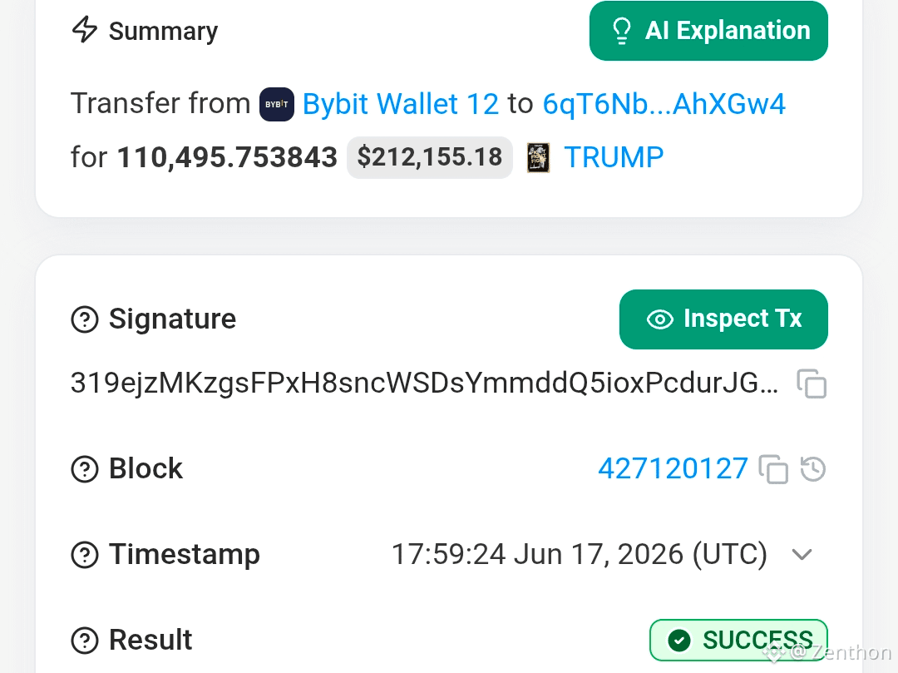Viewport: 898px width, 673px height.
Task: Copy the block number 427120127
Action: (x=773, y=470)
